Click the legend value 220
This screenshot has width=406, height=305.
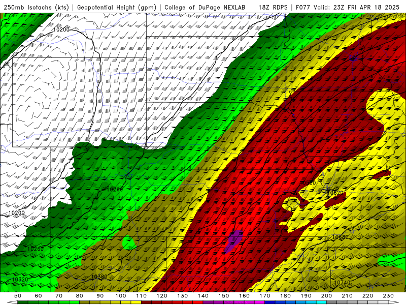(x=367, y=296)
